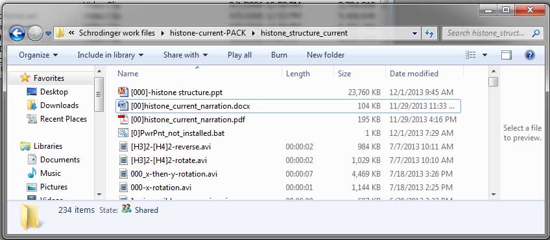Select PDF icon of [00]histone_current_narration.pdf
The width and height of the screenshot is (550, 240).
[x=123, y=119]
